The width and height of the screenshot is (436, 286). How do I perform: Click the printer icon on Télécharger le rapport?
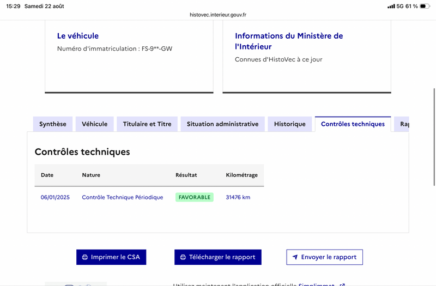tap(183, 257)
